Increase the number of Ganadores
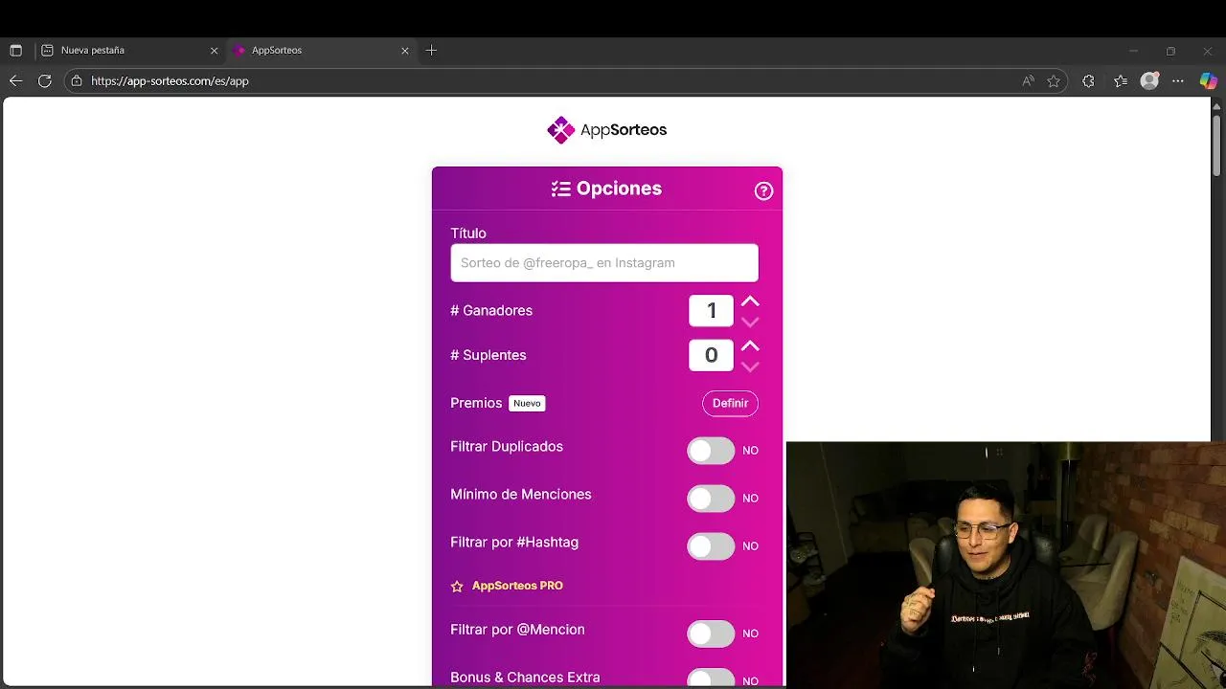 [x=750, y=301]
